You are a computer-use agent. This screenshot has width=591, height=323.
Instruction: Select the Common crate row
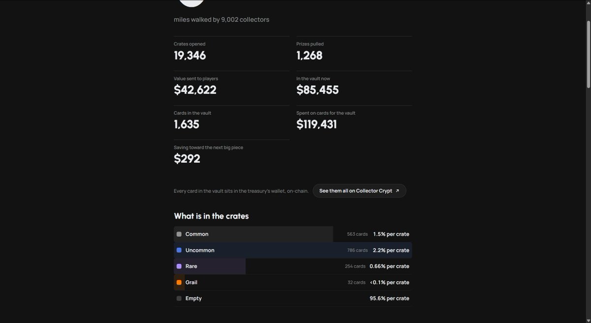[293, 234]
